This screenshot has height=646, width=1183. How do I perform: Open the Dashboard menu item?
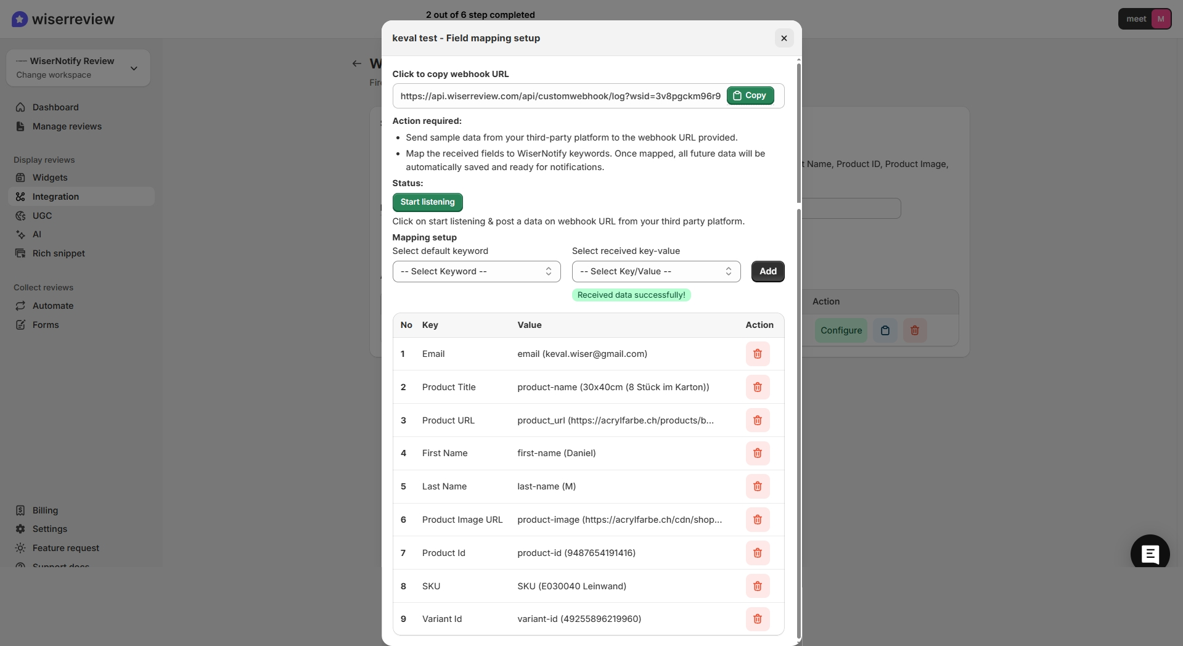click(55, 107)
